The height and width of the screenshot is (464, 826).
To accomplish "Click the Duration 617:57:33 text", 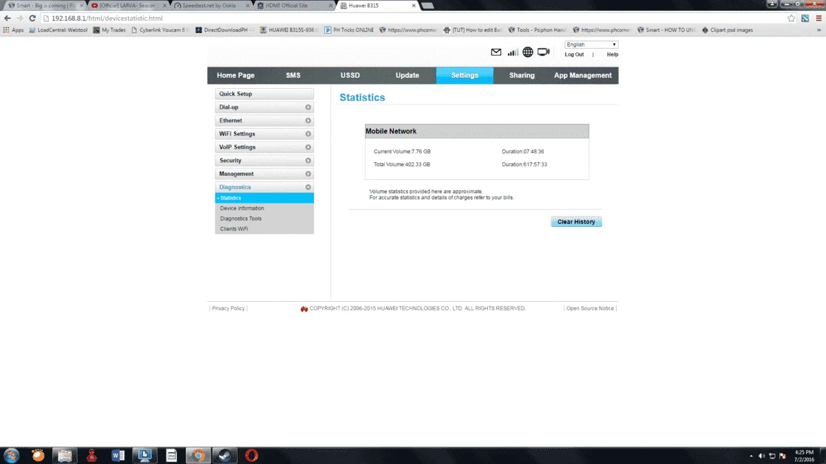I will coord(525,164).
